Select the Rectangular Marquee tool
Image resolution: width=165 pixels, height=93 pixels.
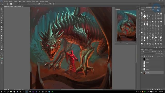(x=2, y=11)
